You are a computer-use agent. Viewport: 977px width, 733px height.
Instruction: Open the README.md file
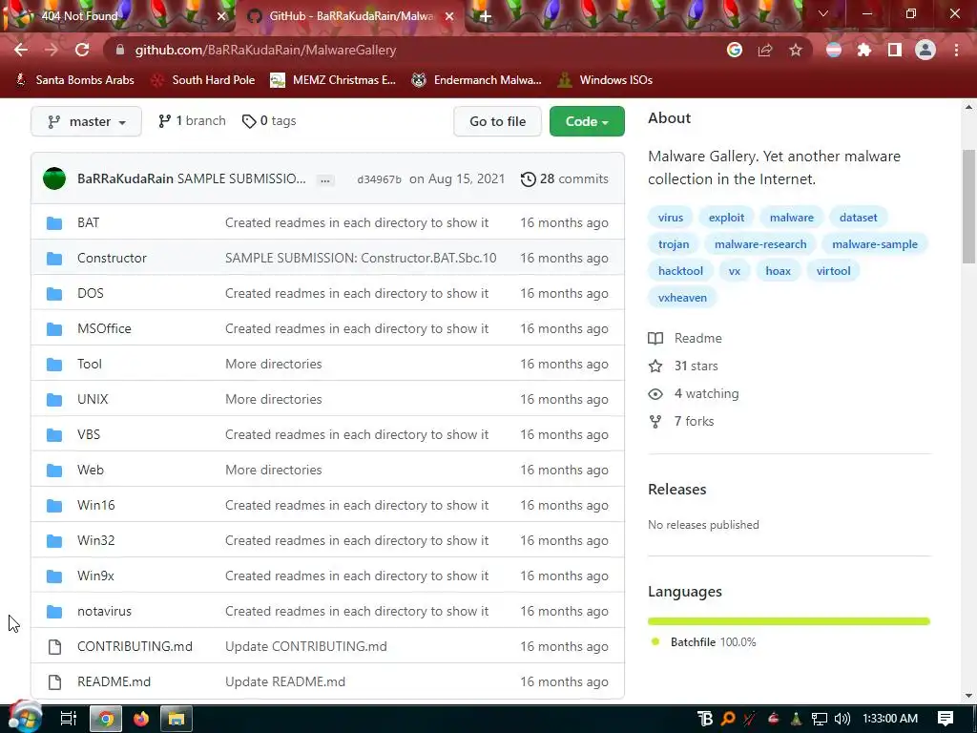coord(114,681)
